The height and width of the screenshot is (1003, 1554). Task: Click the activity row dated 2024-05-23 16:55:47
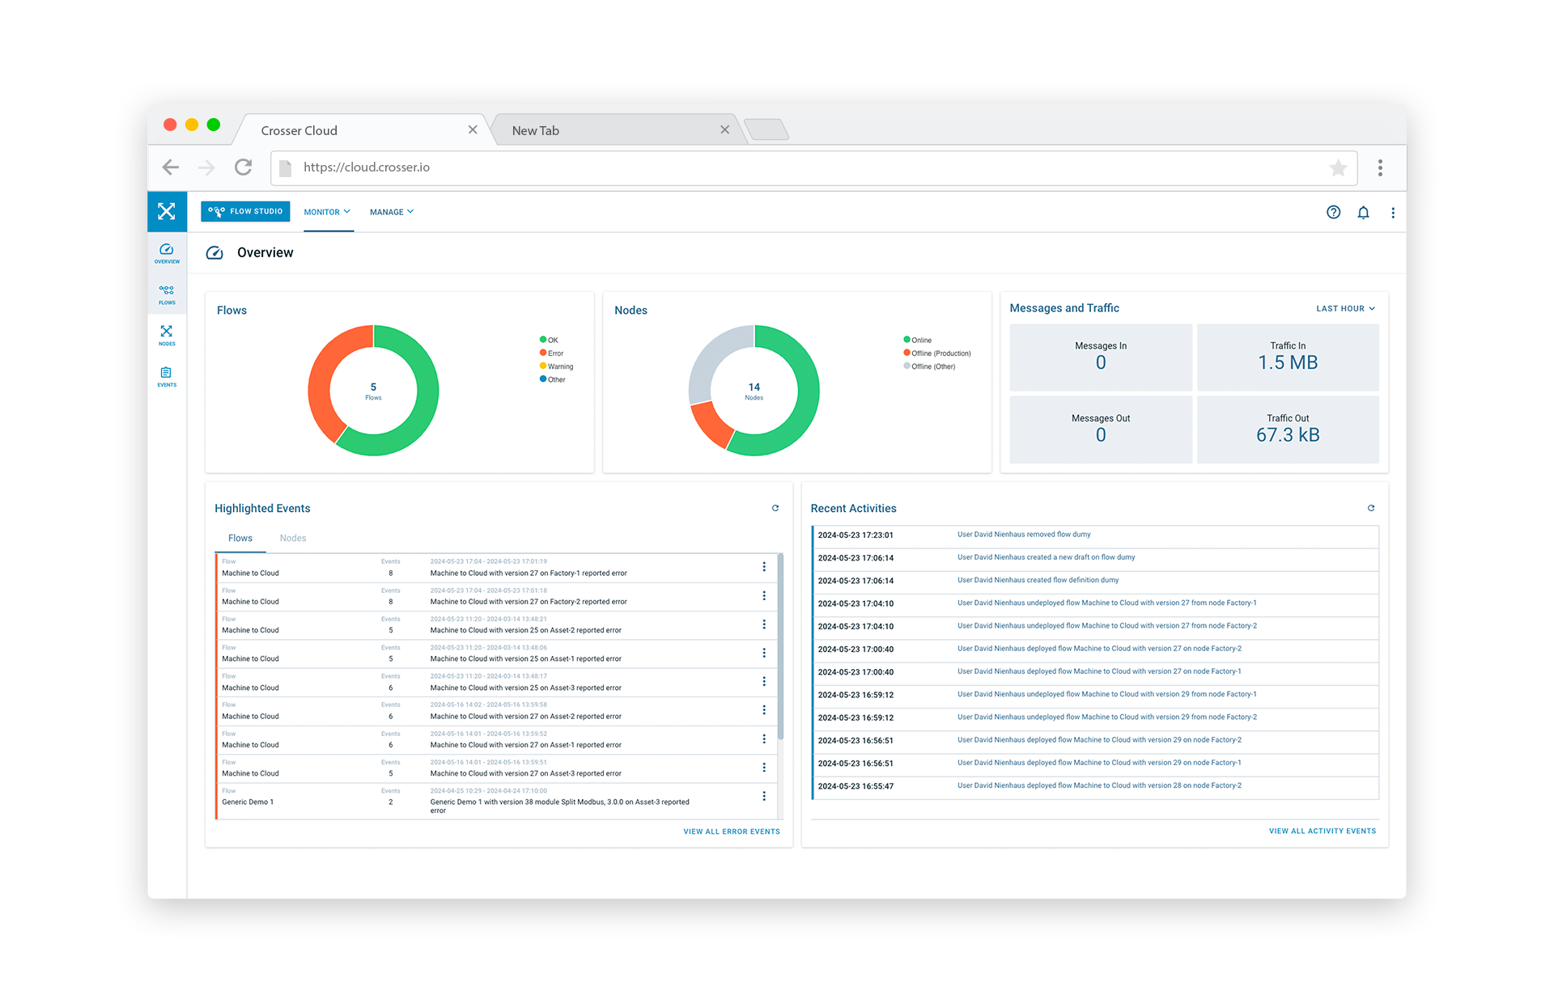(x=1096, y=786)
